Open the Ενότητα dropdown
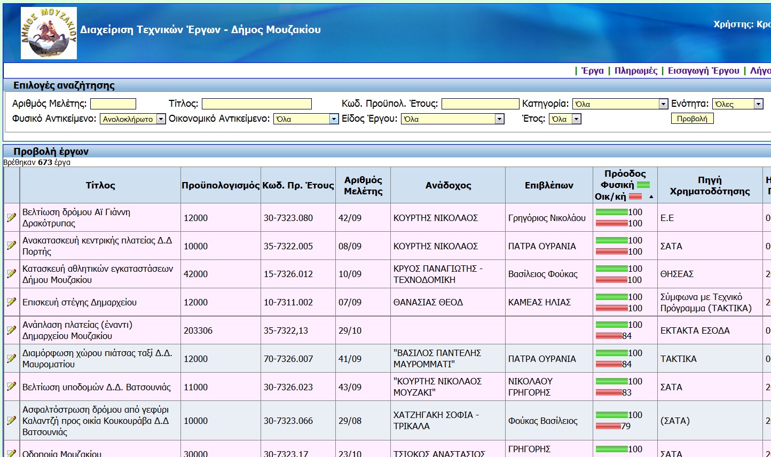 click(737, 104)
